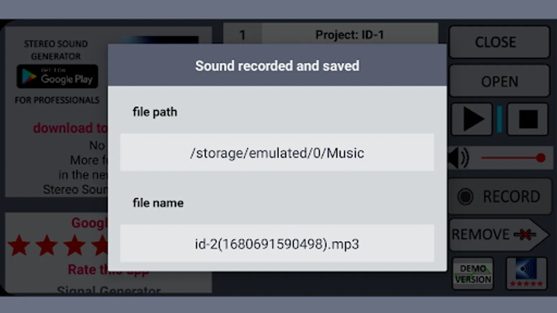
Task: Click the red X on REMOVE
Action: click(x=525, y=235)
